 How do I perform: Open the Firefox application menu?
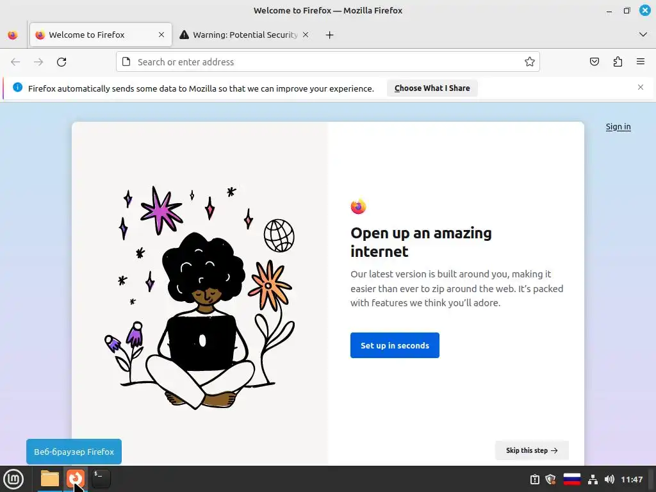tap(641, 62)
